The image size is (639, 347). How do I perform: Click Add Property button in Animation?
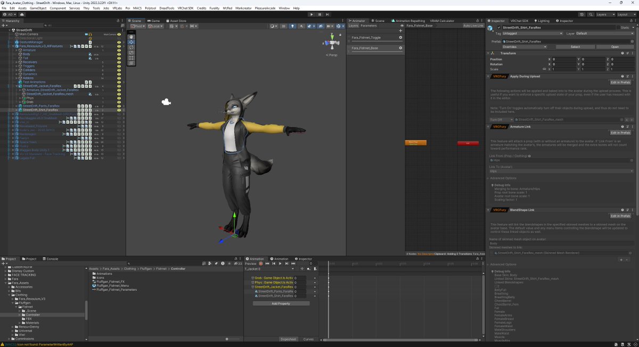pos(281,303)
